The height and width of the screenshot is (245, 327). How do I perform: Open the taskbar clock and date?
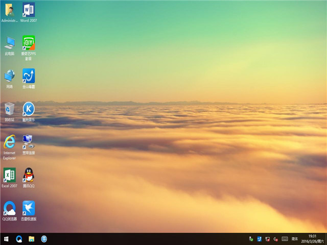coord(314,239)
